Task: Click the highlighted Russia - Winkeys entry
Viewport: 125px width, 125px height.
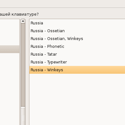Action: 77,70
